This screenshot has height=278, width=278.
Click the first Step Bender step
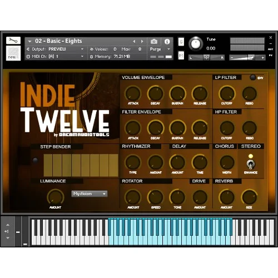[x=48, y=165]
